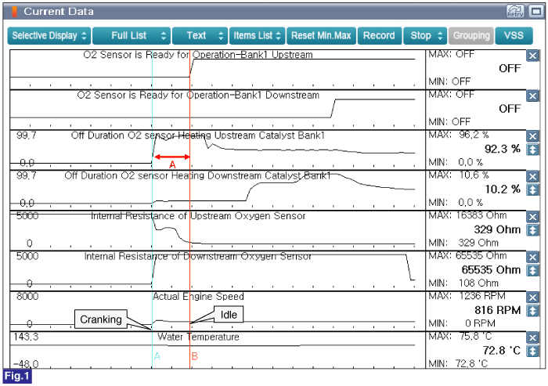Screen dimensions: 548x386
Task: Adjust scale of Downstream Catalyst heating graph
Action: click(532, 189)
